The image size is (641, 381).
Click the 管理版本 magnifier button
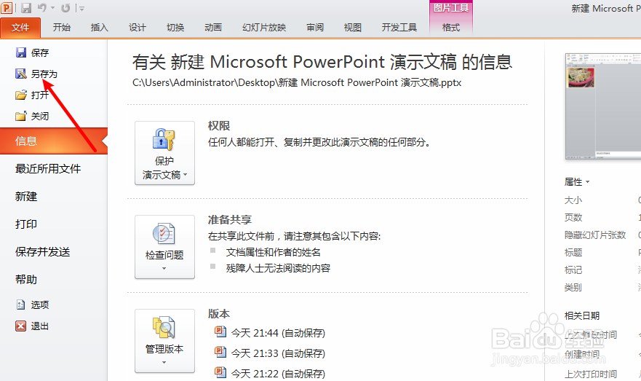click(x=164, y=341)
